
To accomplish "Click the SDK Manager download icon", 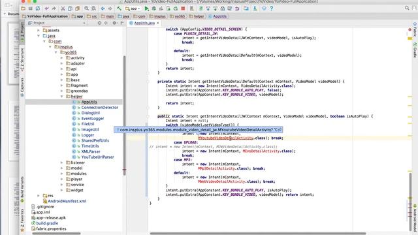I will click(255, 8).
